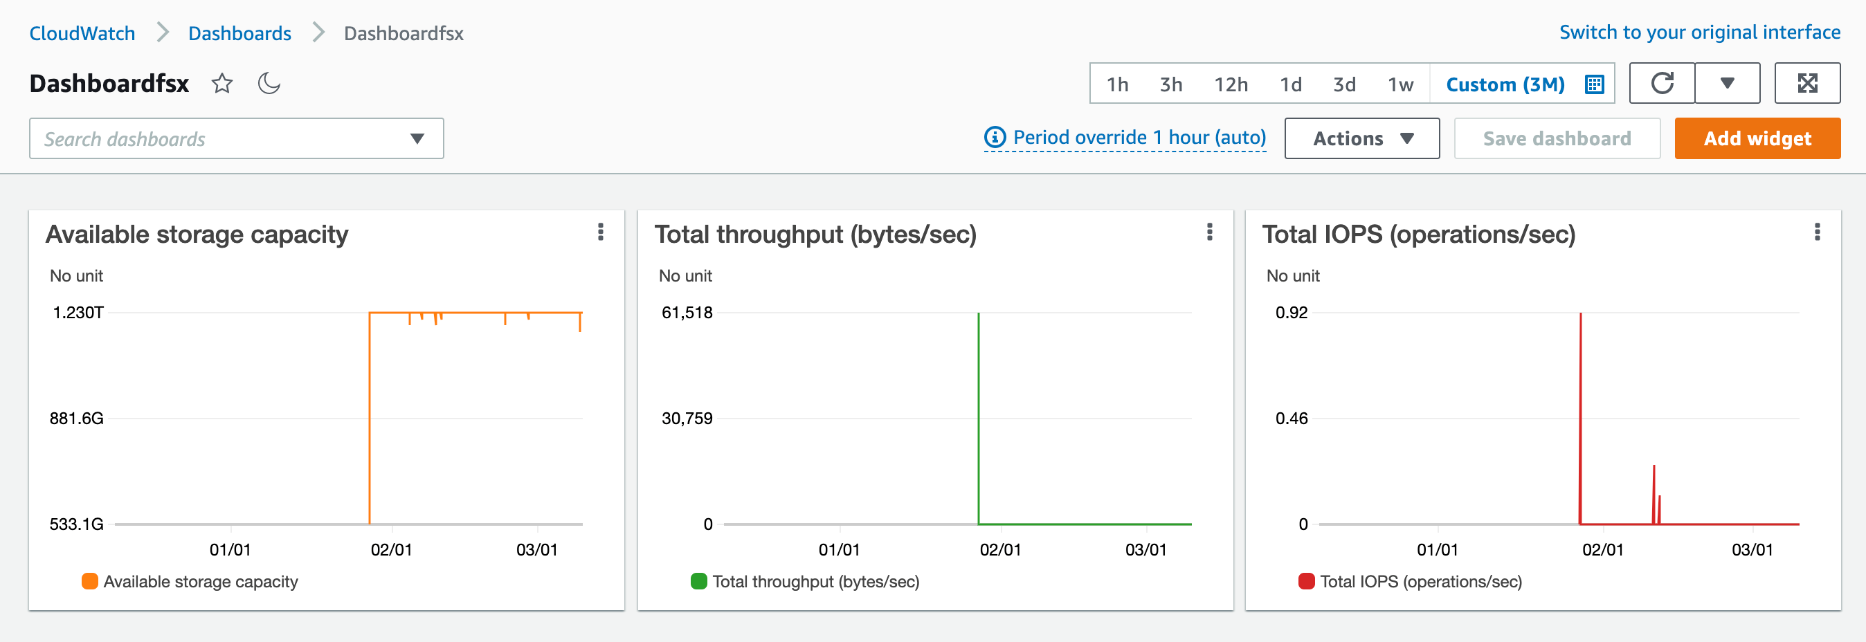This screenshot has width=1866, height=642.
Task: Open options menu on Available storage capacity widget
Action: [x=601, y=233]
